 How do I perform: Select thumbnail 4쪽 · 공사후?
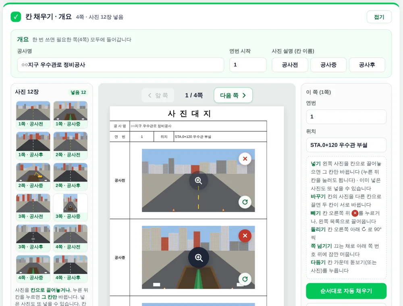(x=71, y=269)
